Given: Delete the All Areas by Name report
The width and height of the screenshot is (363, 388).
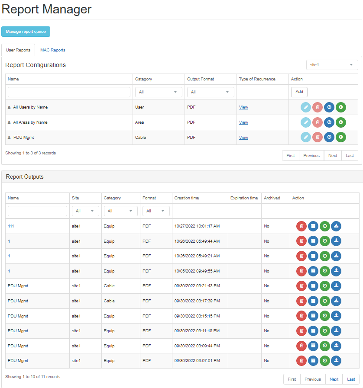Looking at the screenshot, I should click(318, 122).
